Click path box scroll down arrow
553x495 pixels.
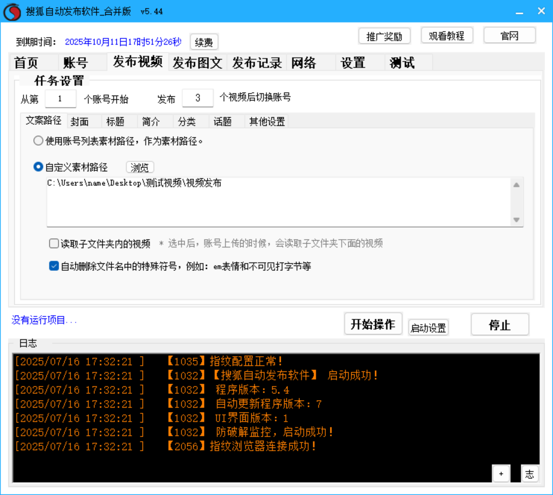(x=516, y=220)
